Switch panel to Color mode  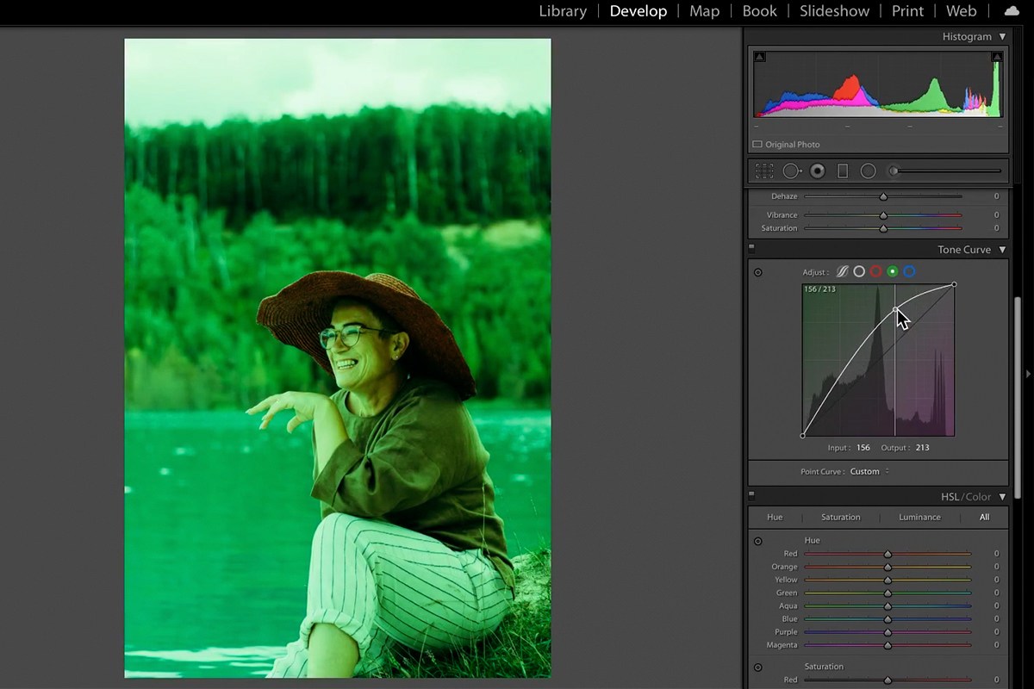(x=978, y=497)
